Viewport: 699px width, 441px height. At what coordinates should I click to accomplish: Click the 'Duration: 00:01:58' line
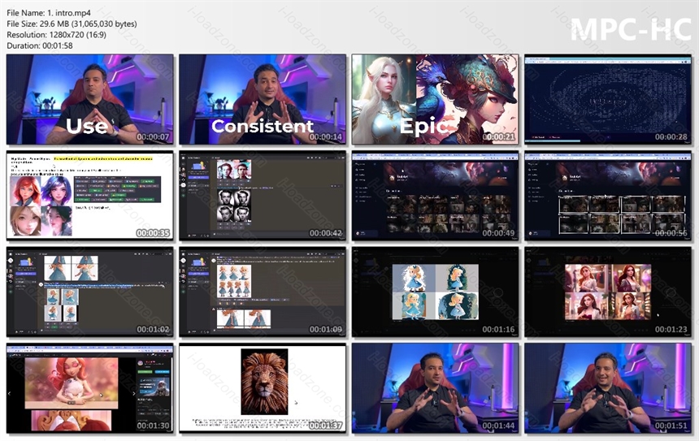click(40, 45)
